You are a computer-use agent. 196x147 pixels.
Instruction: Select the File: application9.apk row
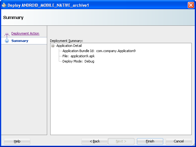click(x=79, y=56)
